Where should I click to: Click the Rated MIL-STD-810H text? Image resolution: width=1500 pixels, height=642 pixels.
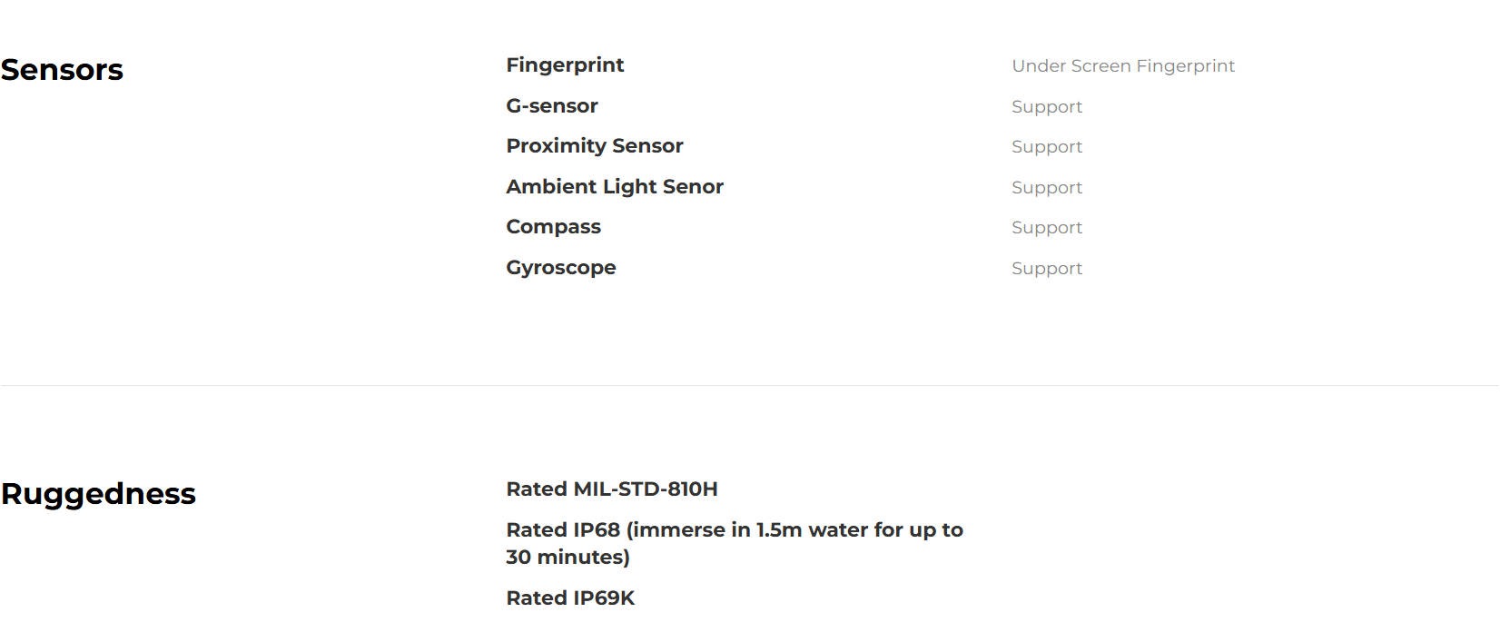point(612,489)
